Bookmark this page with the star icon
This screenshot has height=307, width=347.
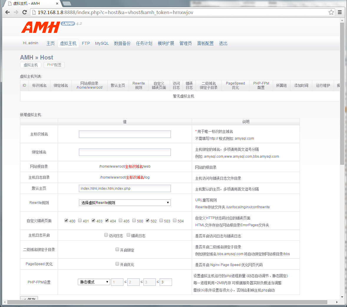pos(331,12)
